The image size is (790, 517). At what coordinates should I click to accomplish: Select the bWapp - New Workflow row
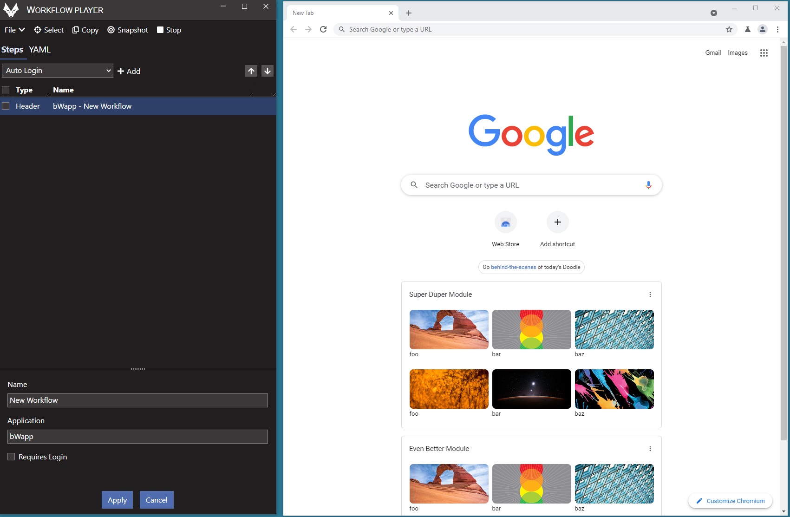pos(138,106)
